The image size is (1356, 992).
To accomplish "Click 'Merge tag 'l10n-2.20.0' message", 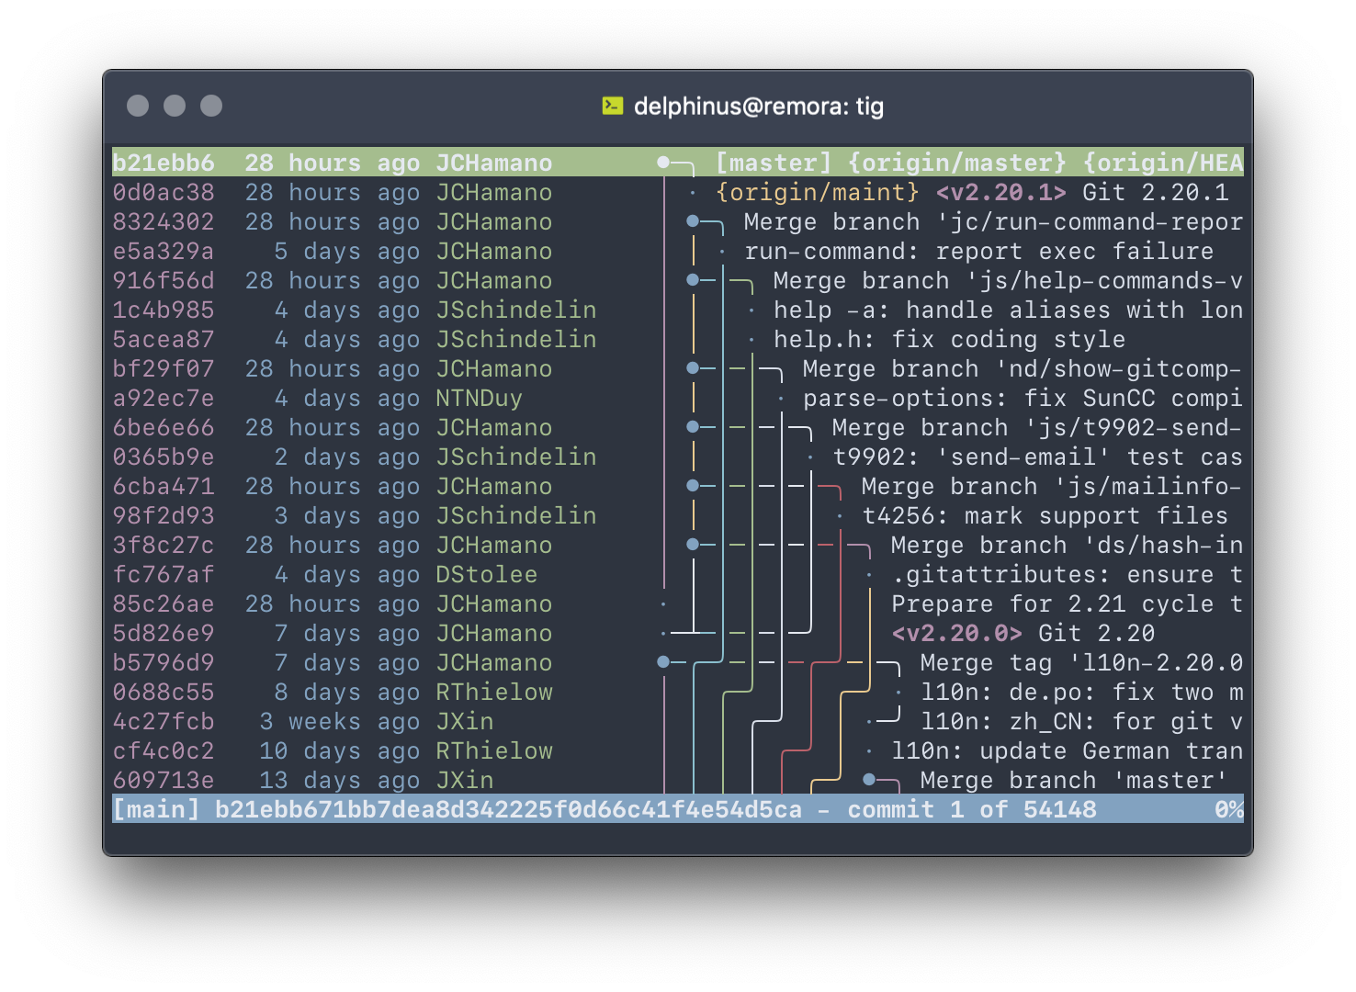I will 1082,662.
